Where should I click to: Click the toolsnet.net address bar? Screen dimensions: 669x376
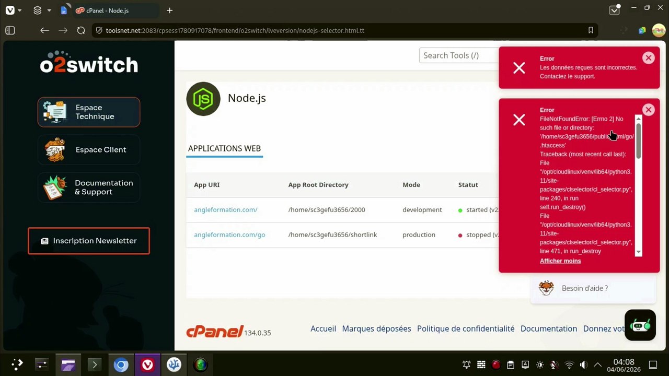(345, 30)
